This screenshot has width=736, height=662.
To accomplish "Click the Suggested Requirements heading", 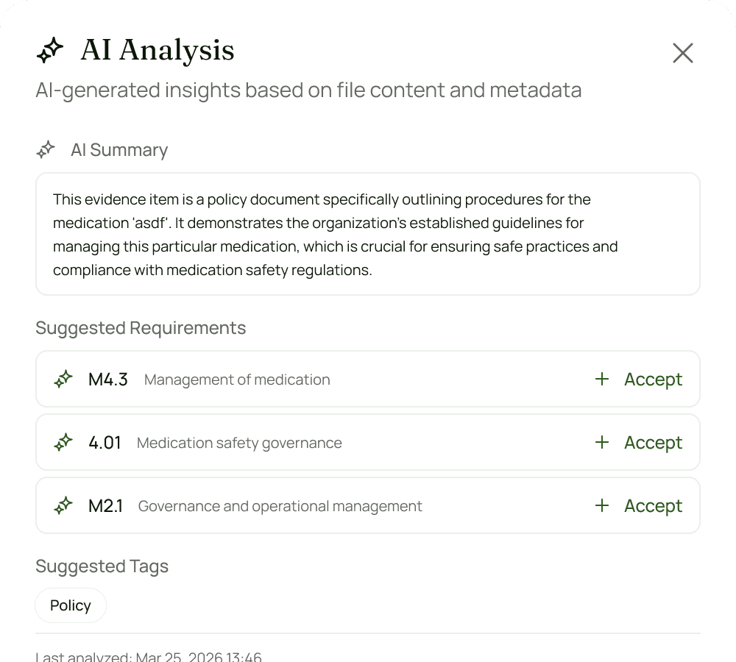I will [x=141, y=328].
